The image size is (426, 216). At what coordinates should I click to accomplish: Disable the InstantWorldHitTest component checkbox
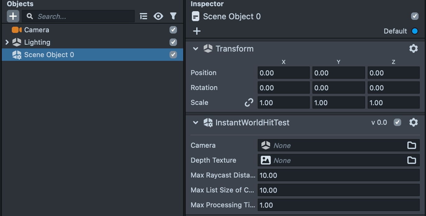(x=397, y=122)
